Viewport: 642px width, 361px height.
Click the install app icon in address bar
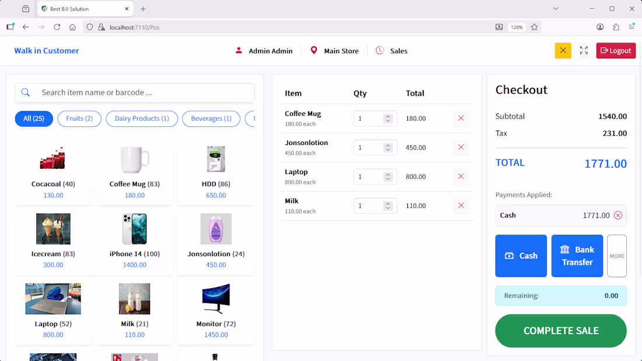coord(499,27)
